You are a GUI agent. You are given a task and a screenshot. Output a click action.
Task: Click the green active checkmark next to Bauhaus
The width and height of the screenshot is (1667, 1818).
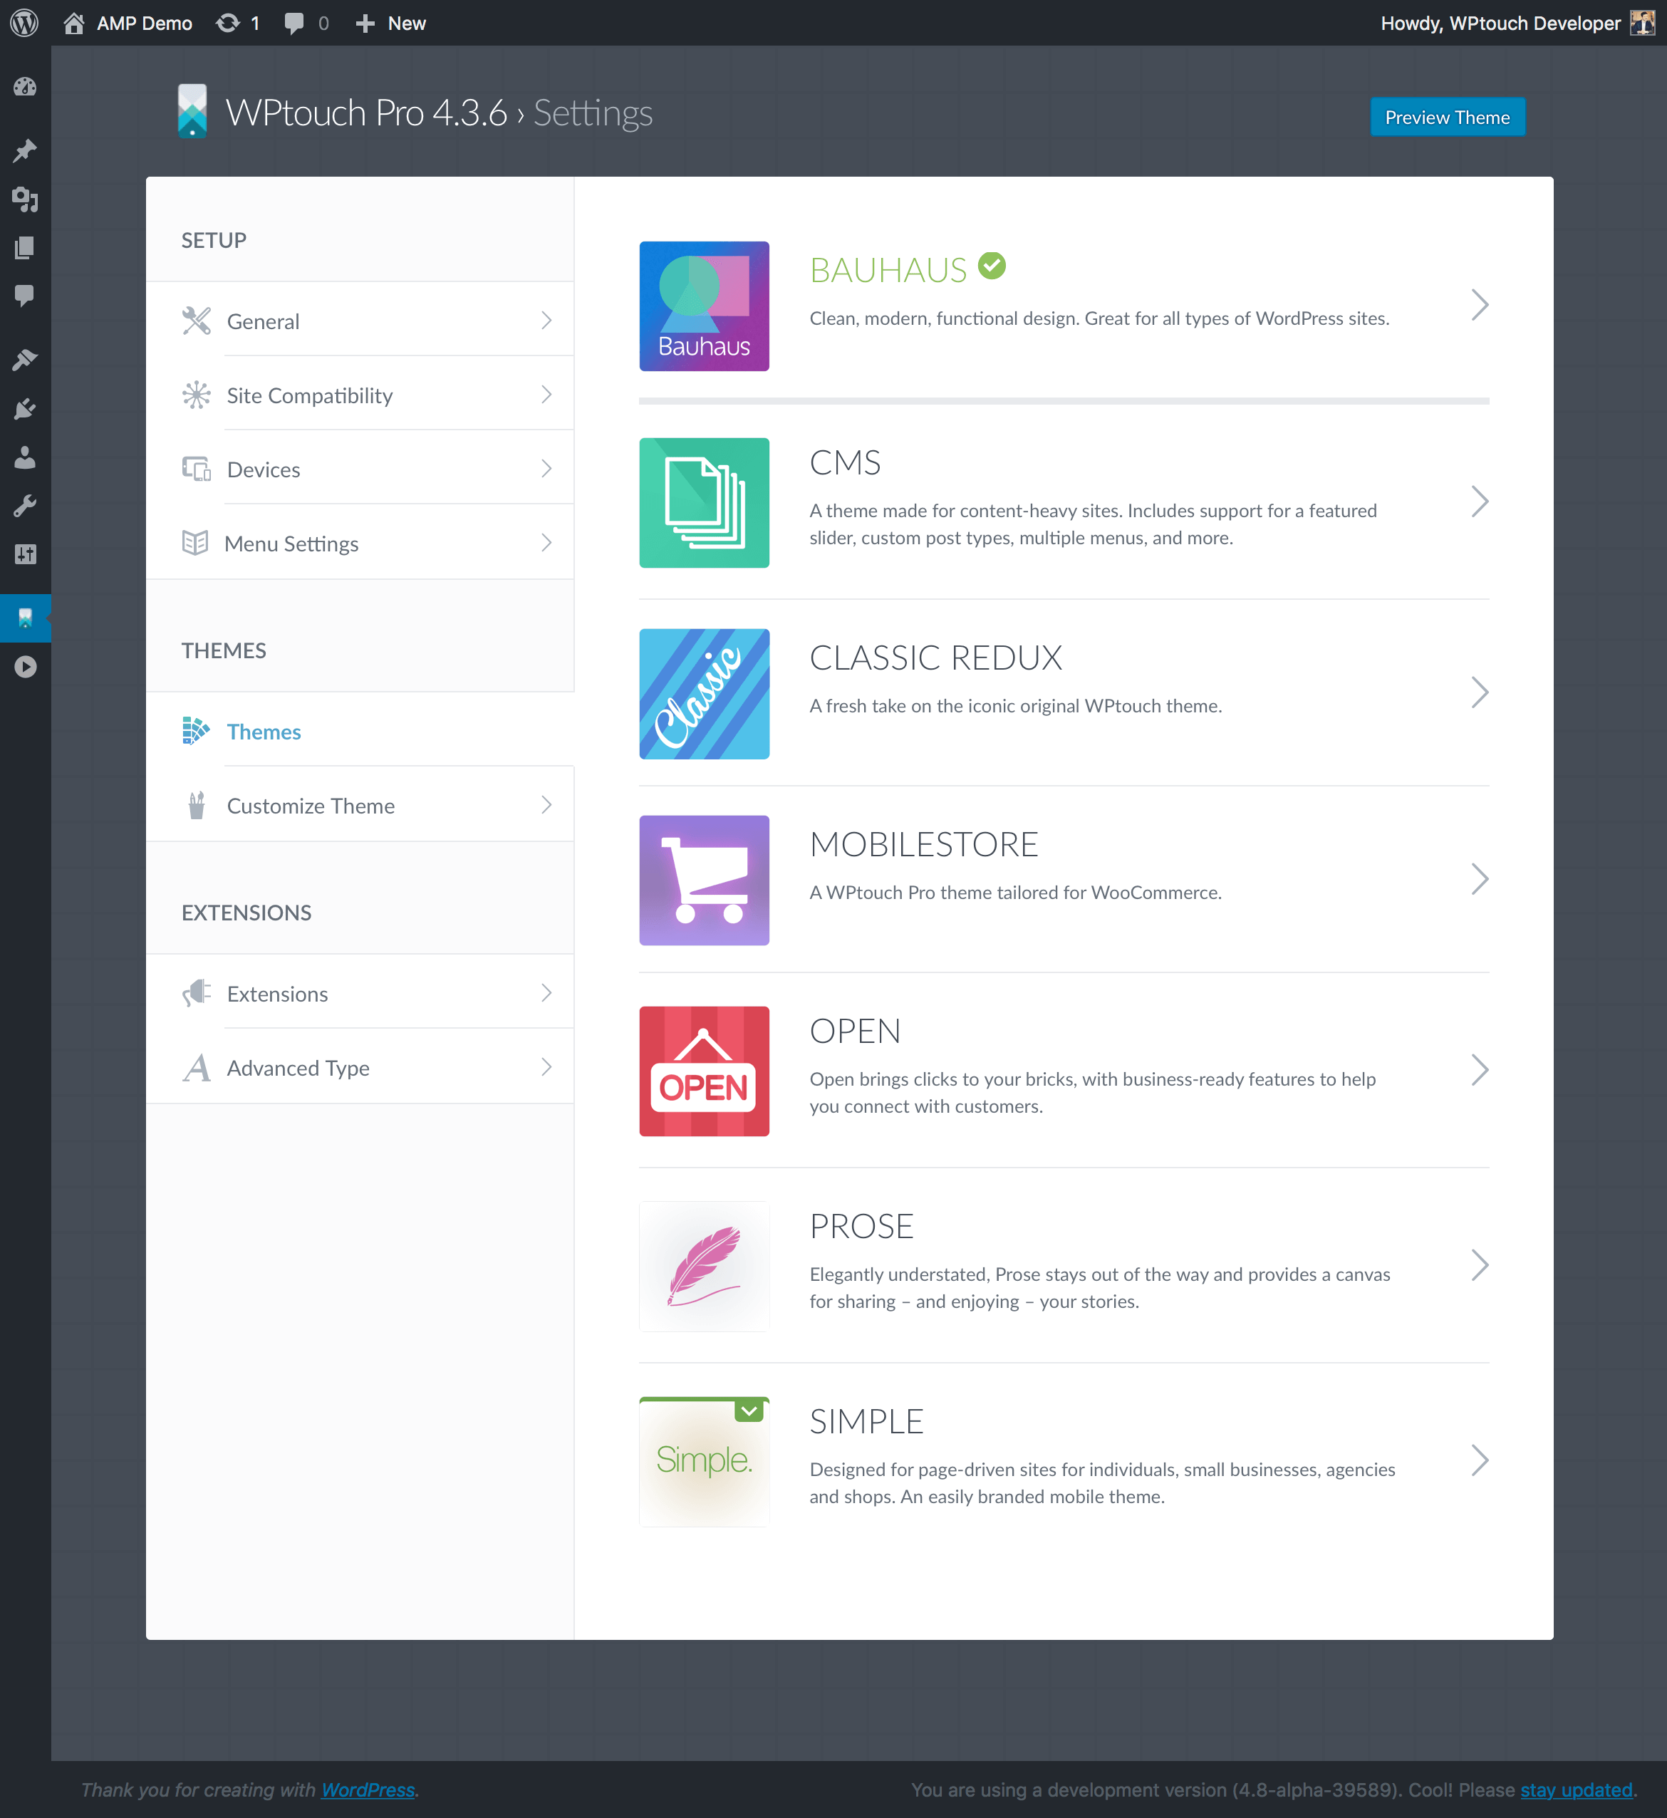pyautogui.click(x=992, y=265)
